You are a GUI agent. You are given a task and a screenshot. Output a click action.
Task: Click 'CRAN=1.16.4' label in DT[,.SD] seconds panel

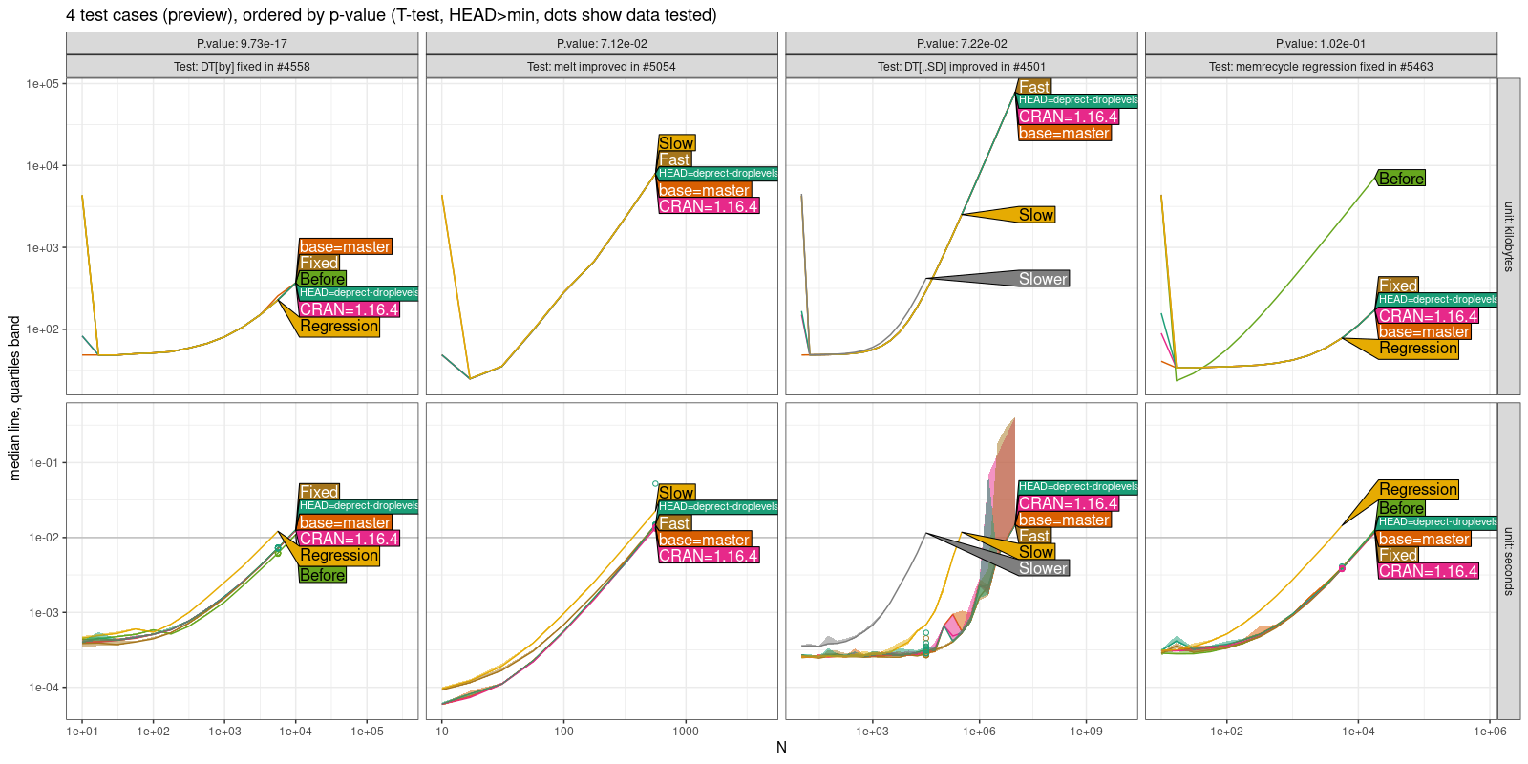pos(1068,503)
